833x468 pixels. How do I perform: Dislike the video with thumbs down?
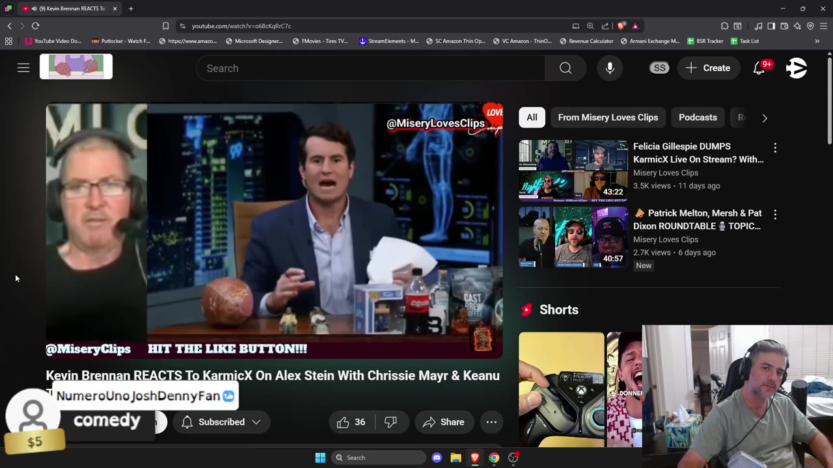[x=390, y=422]
